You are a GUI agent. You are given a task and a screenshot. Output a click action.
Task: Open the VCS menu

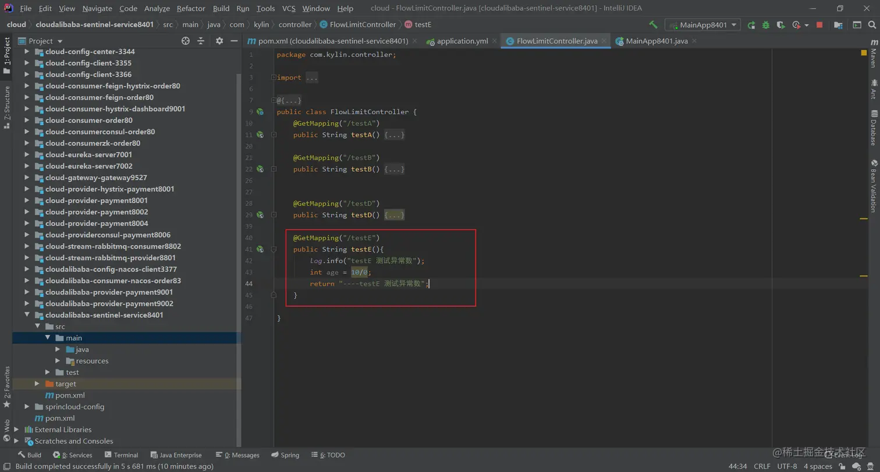pos(289,8)
